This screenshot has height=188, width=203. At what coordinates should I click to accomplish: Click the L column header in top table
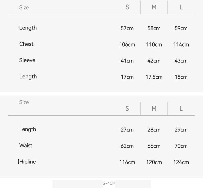tap(181, 7)
